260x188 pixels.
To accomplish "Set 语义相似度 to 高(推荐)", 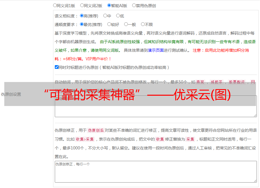I will 82,16.
